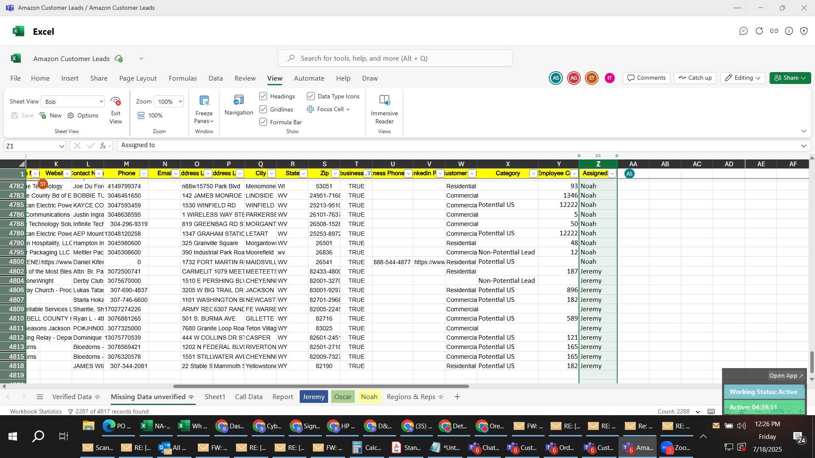Click the Count: 2288 status dropdown
Image resolution: width=815 pixels, height=458 pixels.
(679, 412)
